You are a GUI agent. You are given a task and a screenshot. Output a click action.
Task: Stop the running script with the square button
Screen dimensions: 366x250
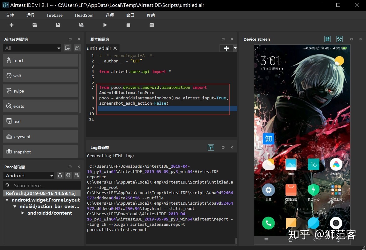point(128,25)
